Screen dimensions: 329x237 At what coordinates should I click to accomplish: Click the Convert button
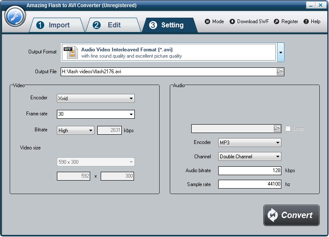292,215
